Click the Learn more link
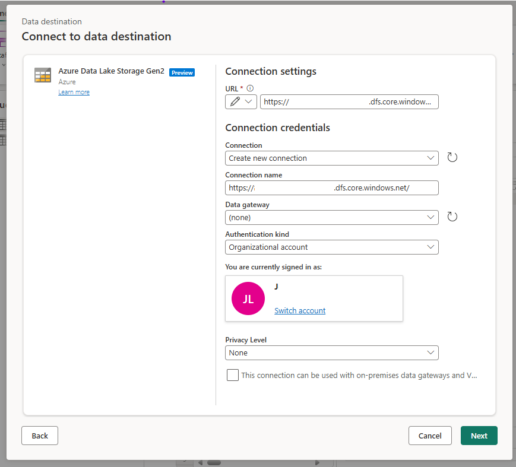Viewport: 516px width, 467px height. click(x=74, y=92)
